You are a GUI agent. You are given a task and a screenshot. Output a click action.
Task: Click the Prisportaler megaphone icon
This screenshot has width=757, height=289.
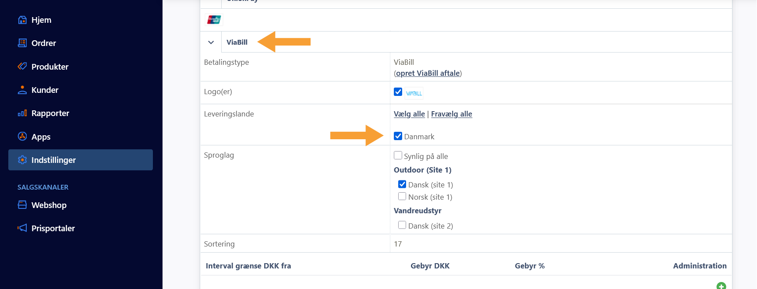click(22, 228)
